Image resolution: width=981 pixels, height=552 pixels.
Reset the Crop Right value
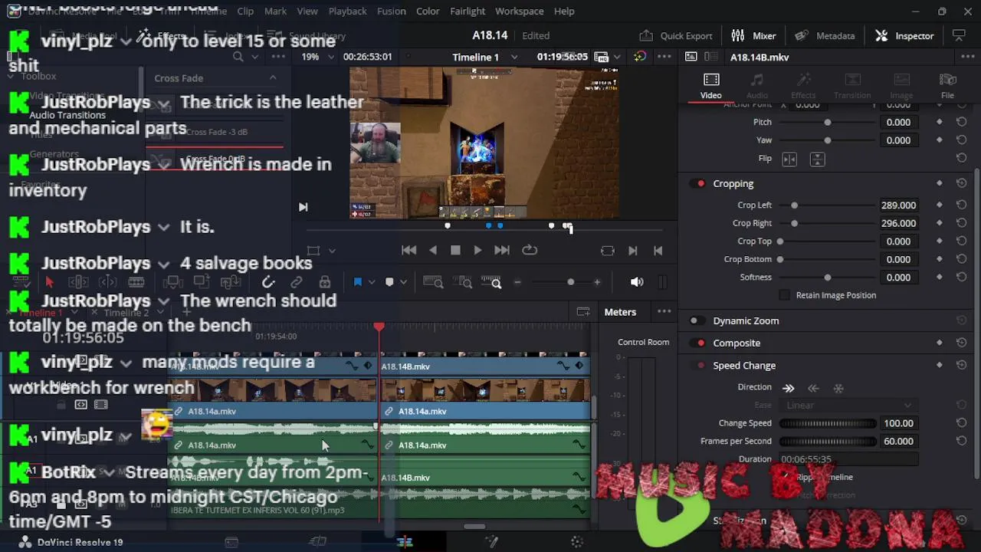pyautogui.click(x=961, y=223)
